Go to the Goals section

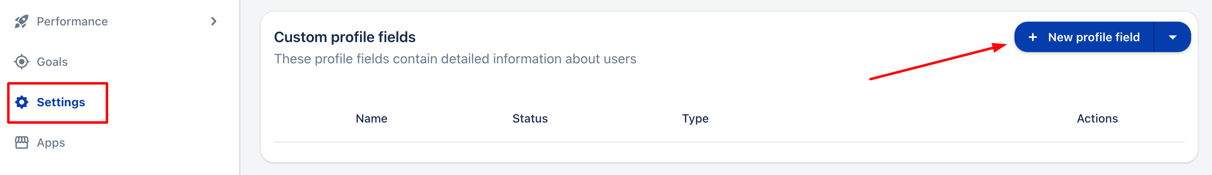(x=52, y=62)
